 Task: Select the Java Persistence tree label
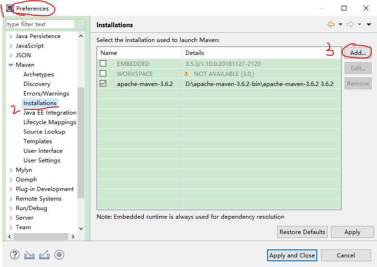[38, 36]
